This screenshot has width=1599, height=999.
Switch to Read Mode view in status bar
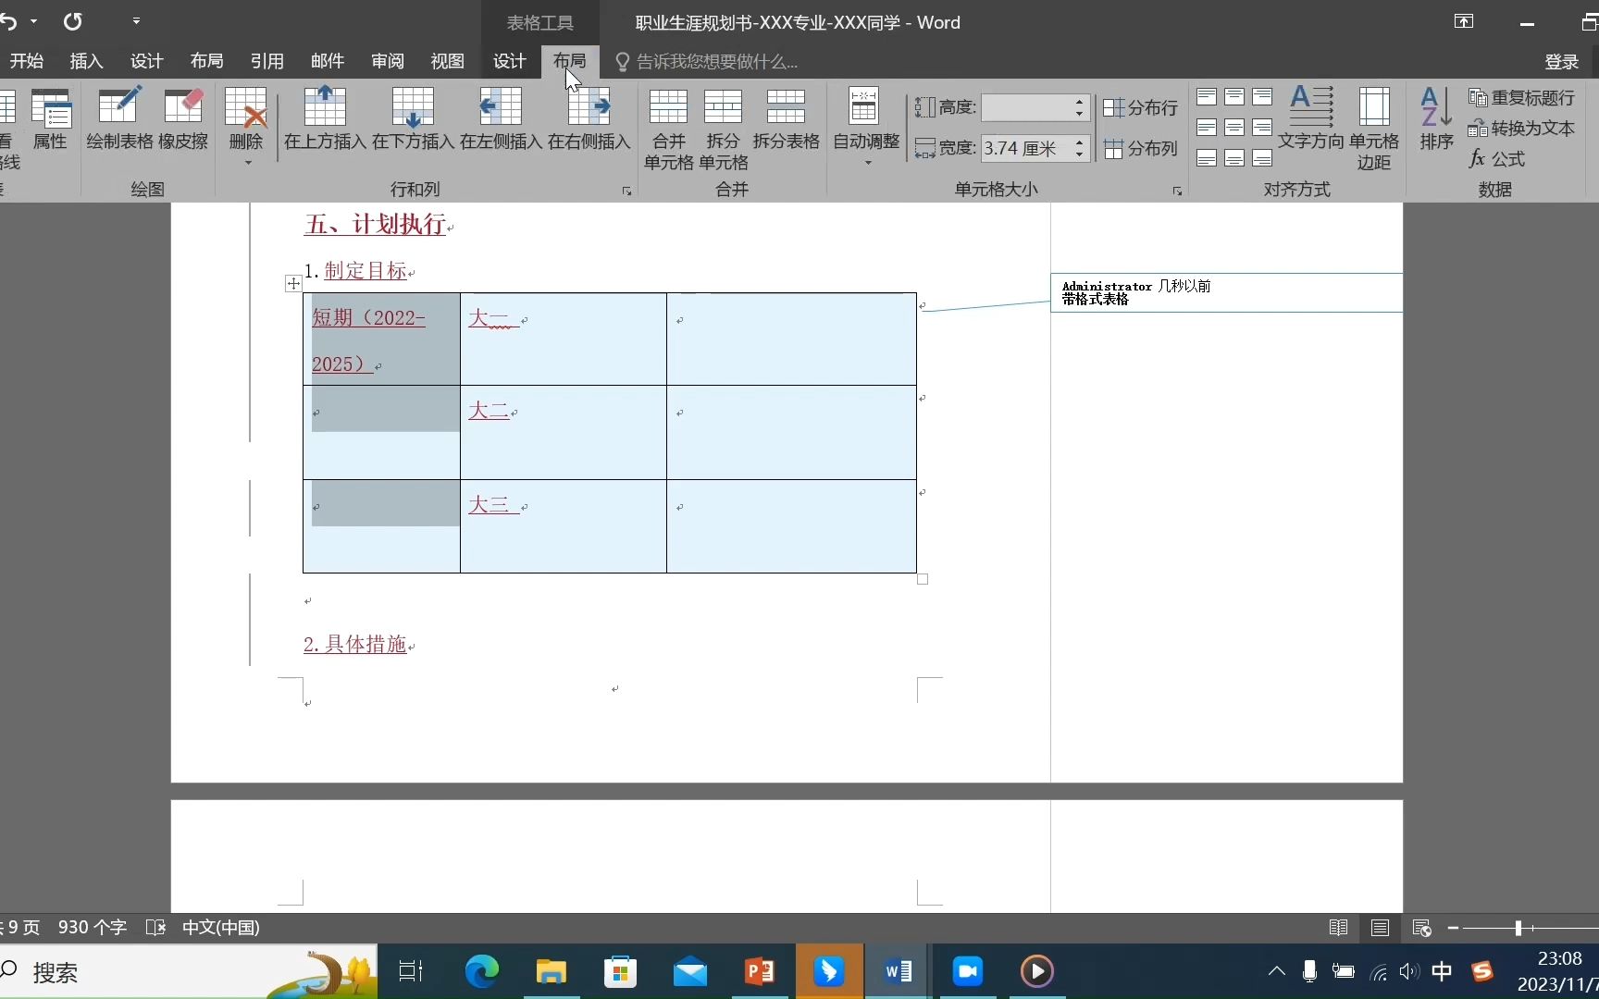(x=1338, y=928)
